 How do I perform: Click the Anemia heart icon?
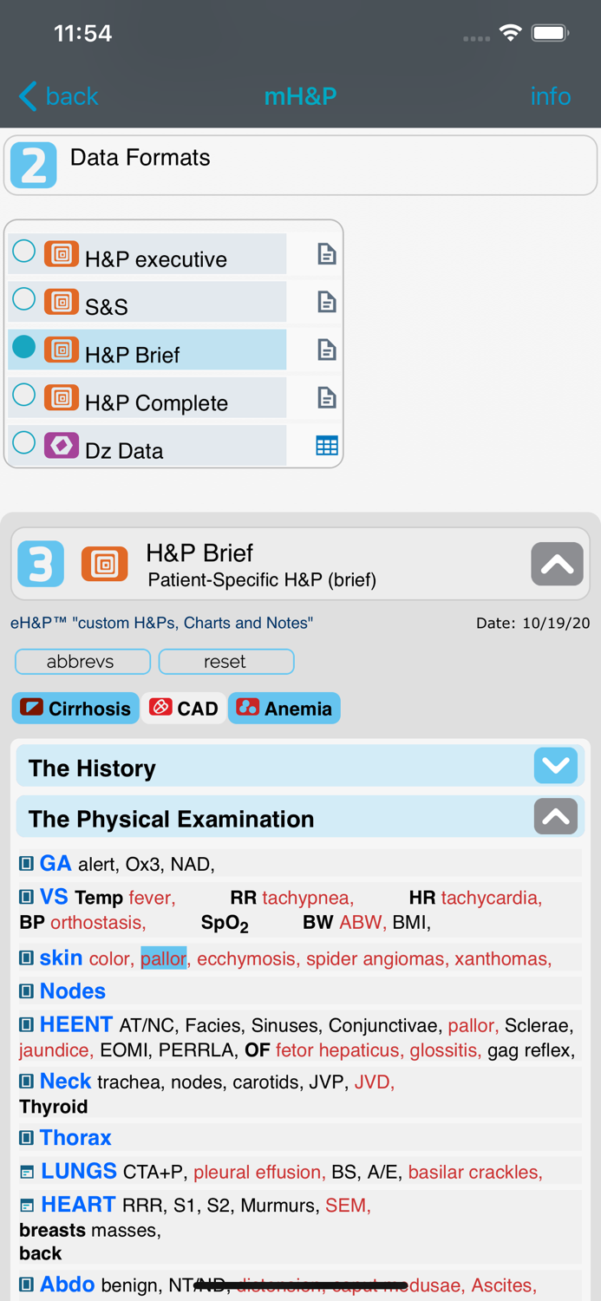[x=252, y=707]
